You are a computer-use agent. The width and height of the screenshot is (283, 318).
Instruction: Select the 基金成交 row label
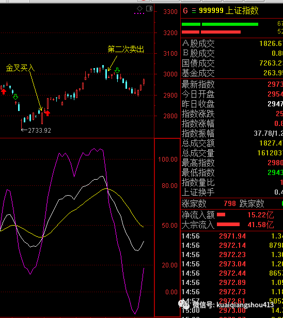pos(198,73)
